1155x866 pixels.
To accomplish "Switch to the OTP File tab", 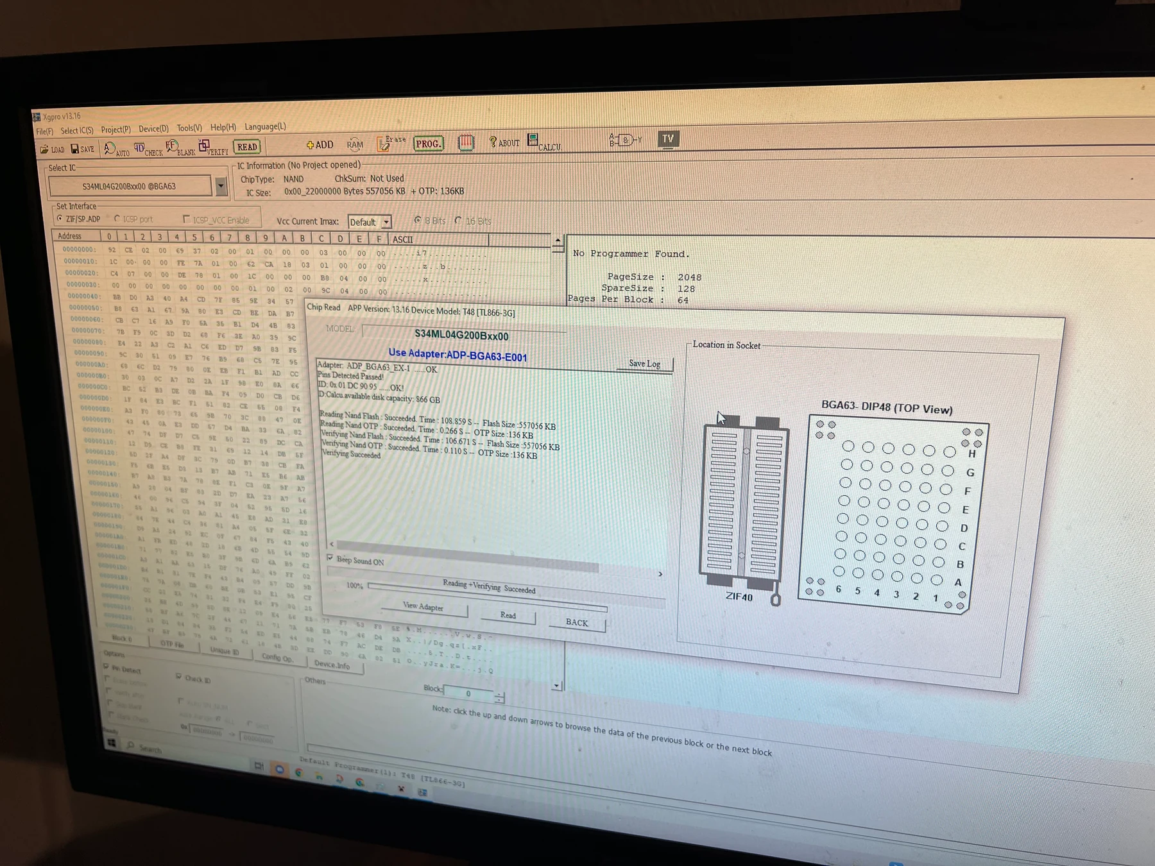I will [172, 644].
